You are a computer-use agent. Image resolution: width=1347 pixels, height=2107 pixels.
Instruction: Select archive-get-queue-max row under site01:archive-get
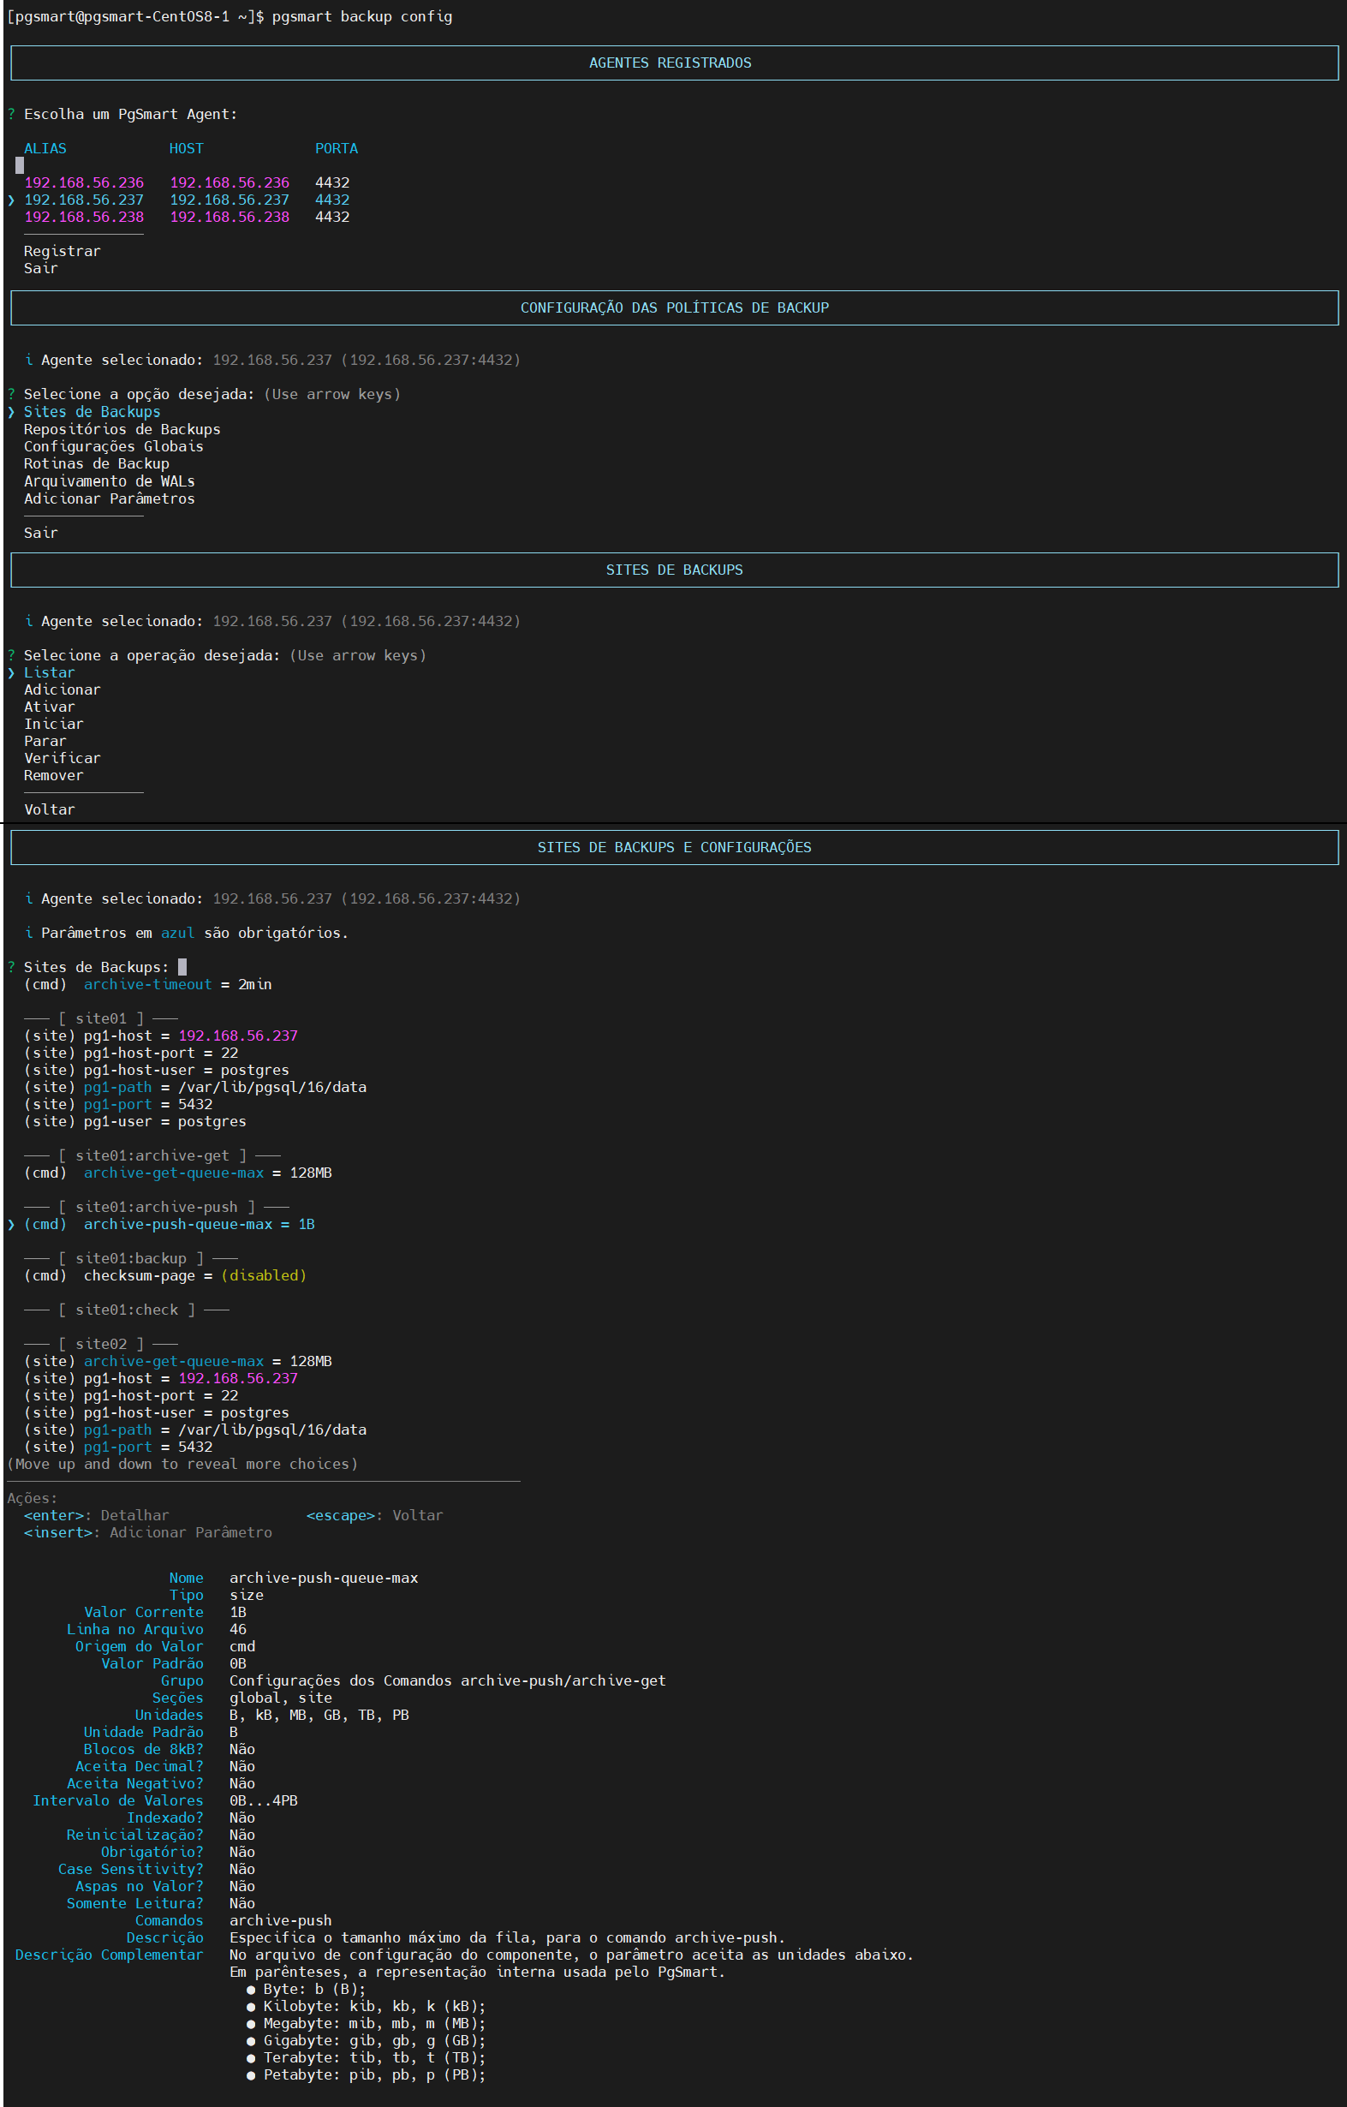(x=177, y=1173)
